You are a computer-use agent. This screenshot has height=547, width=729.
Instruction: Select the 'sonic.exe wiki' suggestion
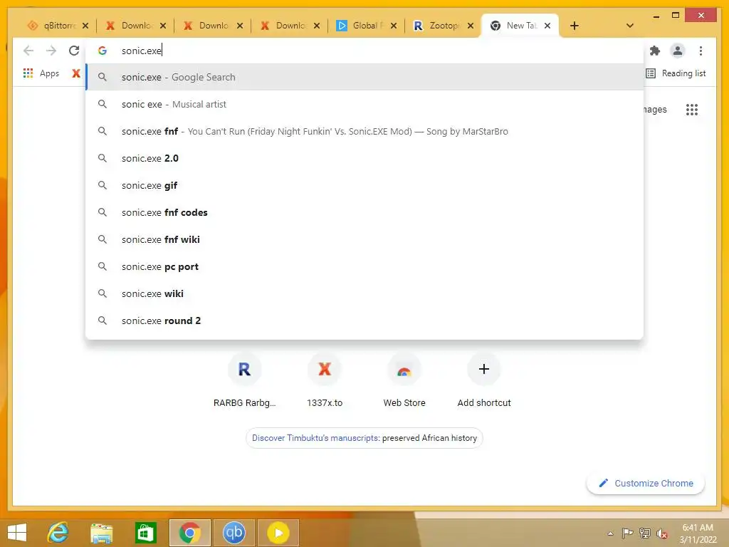pyautogui.click(x=364, y=293)
